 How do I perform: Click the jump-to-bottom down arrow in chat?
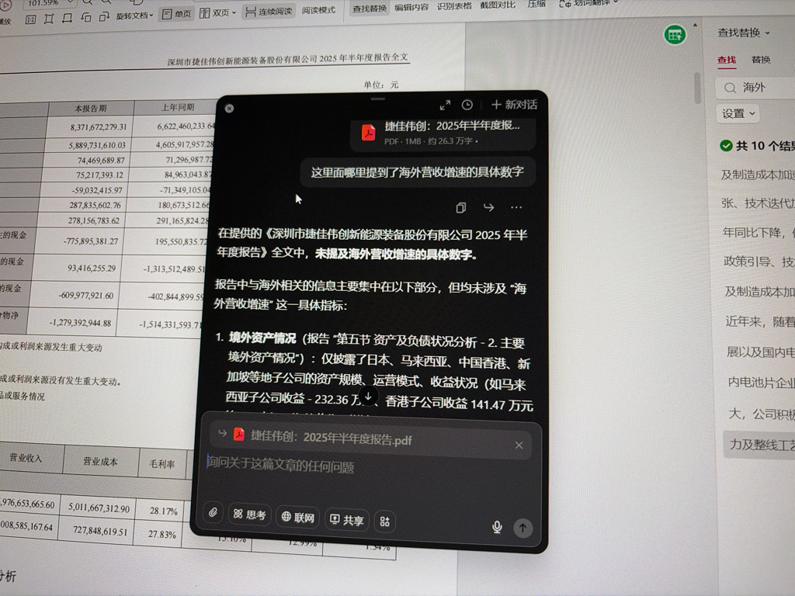coord(369,396)
